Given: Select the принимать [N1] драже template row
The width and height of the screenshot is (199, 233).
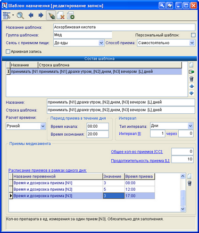Looking at the screenshot, I should click(x=94, y=72).
